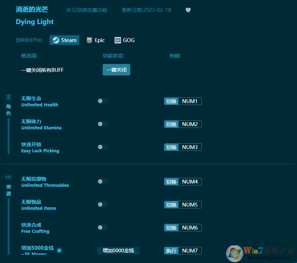Click the heart favorite icon at top

click(x=188, y=10)
